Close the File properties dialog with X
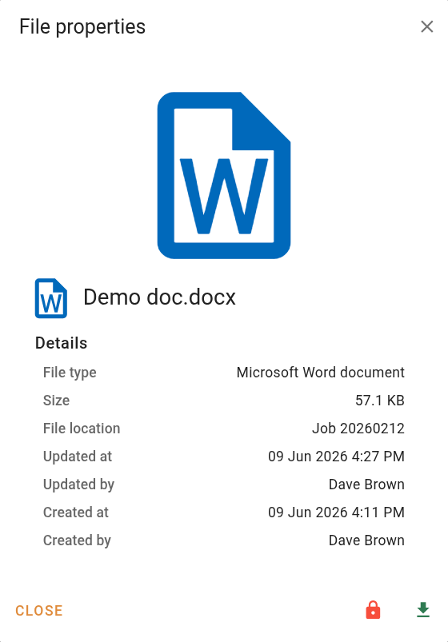This screenshot has height=642, width=448. click(426, 26)
